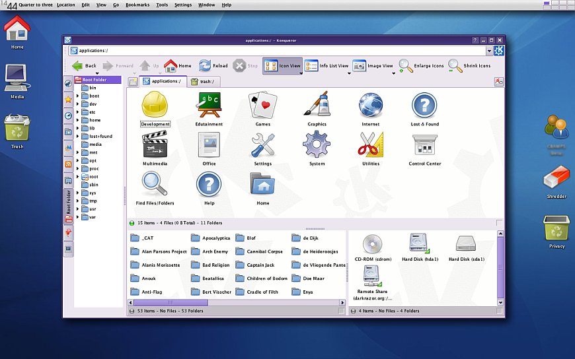This screenshot has height=359, width=575.
Task: Click Reload toolbar button
Action: (213, 66)
